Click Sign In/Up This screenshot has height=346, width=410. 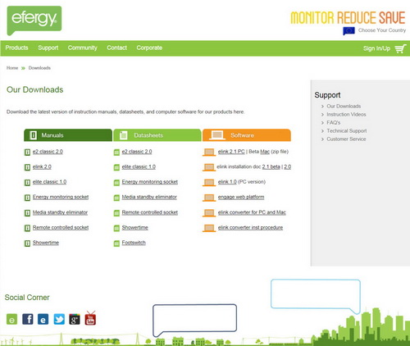point(376,48)
